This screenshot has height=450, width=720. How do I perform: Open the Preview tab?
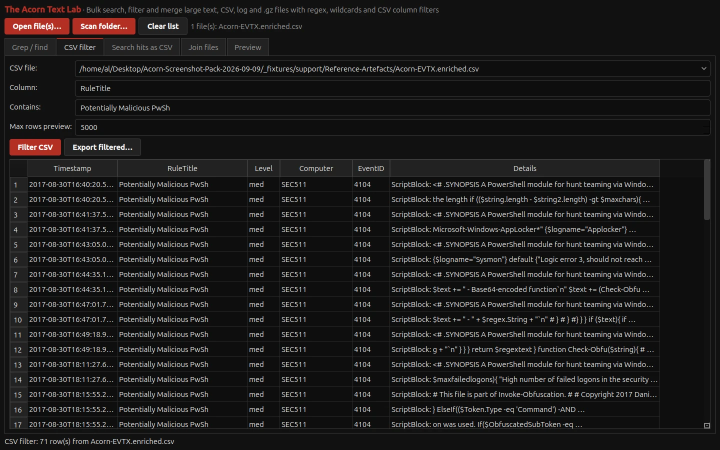248,47
